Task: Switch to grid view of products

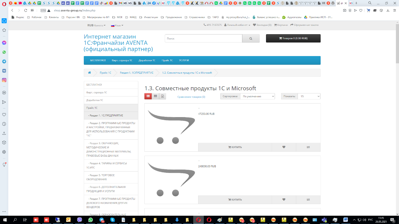Action: (155, 96)
